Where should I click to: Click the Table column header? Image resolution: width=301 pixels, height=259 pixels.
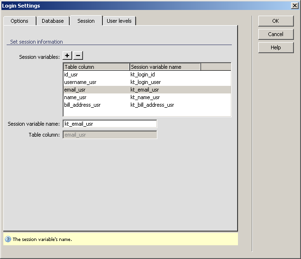click(96, 67)
